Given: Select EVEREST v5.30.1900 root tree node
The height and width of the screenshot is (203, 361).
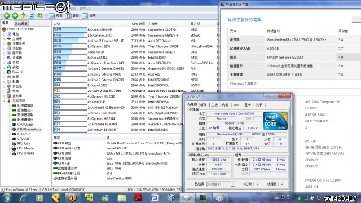Looking at the screenshot, I should (18, 29).
